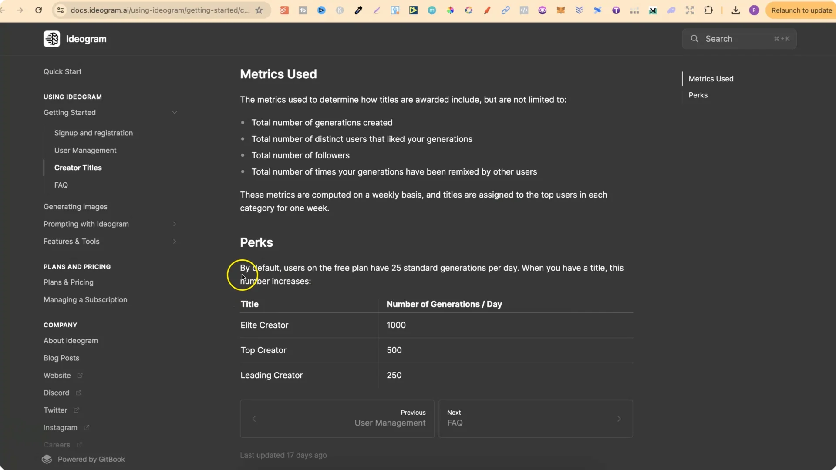Open site permissions icon in address bar

(x=60, y=10)
